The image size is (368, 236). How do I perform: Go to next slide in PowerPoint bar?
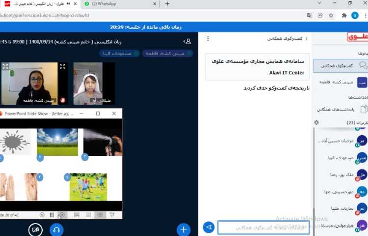(x=62, y=215)
